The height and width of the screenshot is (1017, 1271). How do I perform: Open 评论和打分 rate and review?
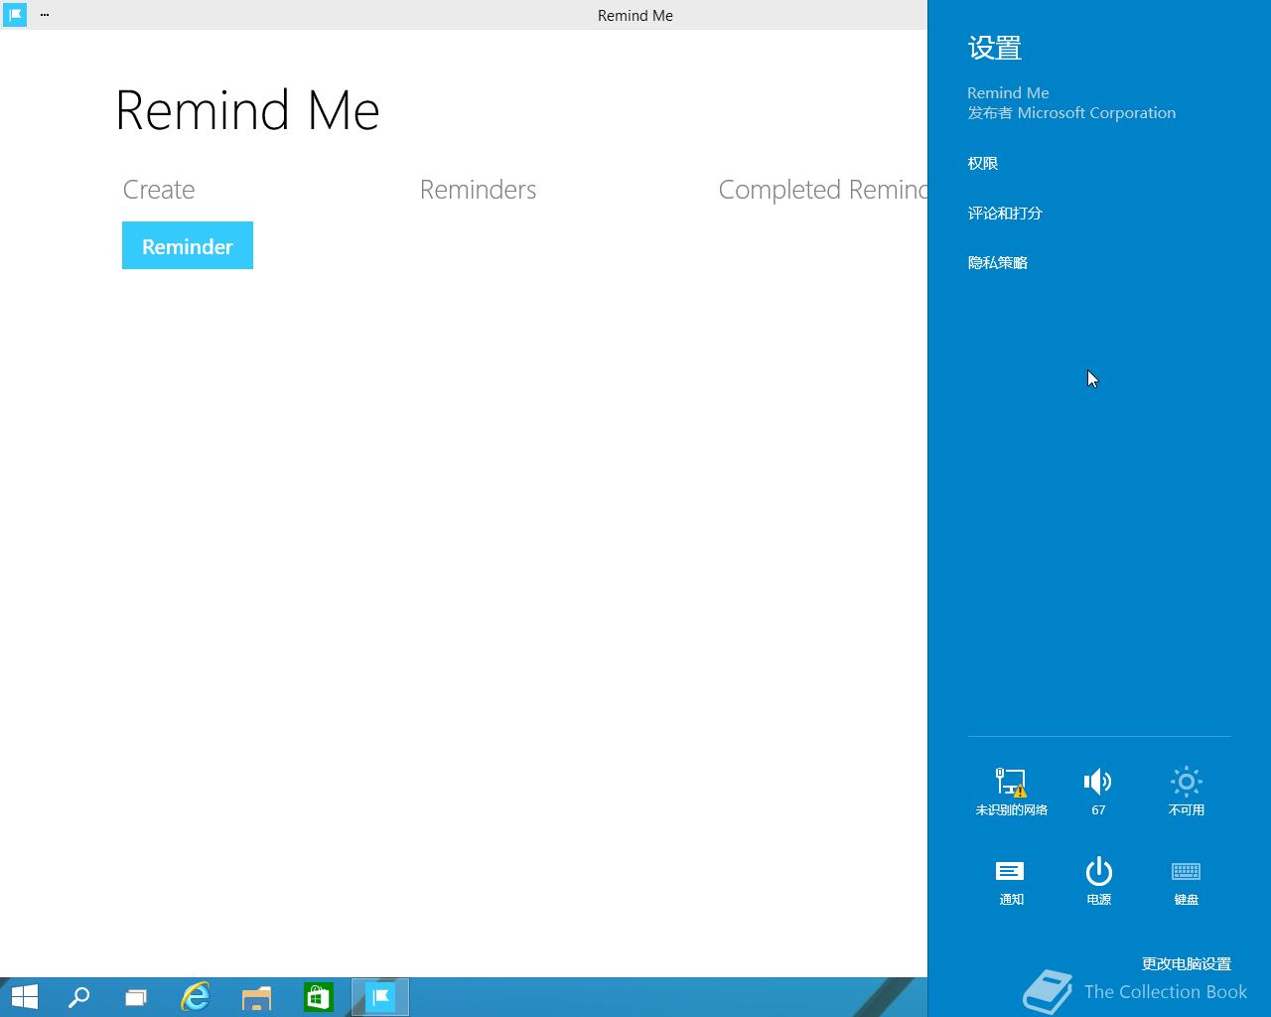pyautogui.click(x=1005, y=213)
